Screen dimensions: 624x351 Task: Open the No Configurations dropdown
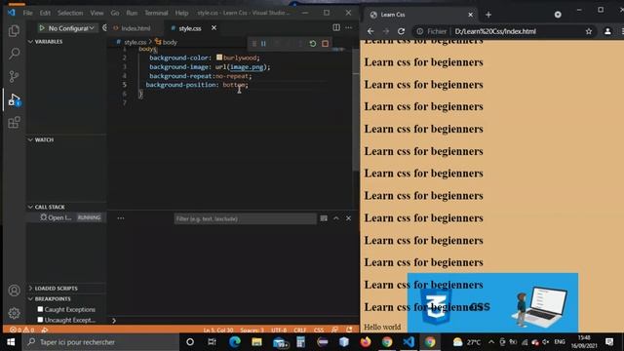71,28
